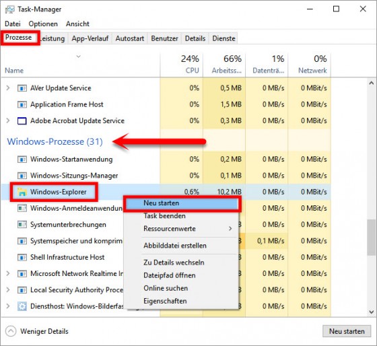Sort by the Netzwerk column header

click(310, 65)
